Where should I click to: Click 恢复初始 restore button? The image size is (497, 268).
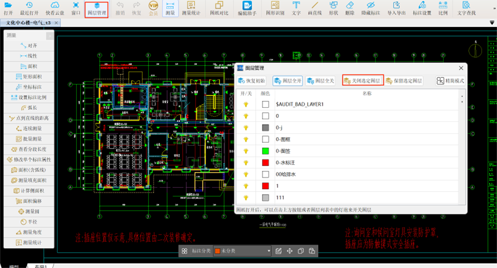coord(252,81)
